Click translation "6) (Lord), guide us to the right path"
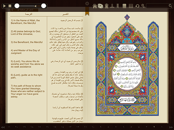174x130 pixels. pyautogui.click(x=26, y=76)
